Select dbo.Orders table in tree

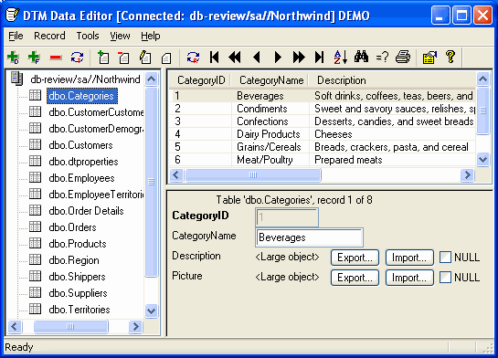(72, 227)
